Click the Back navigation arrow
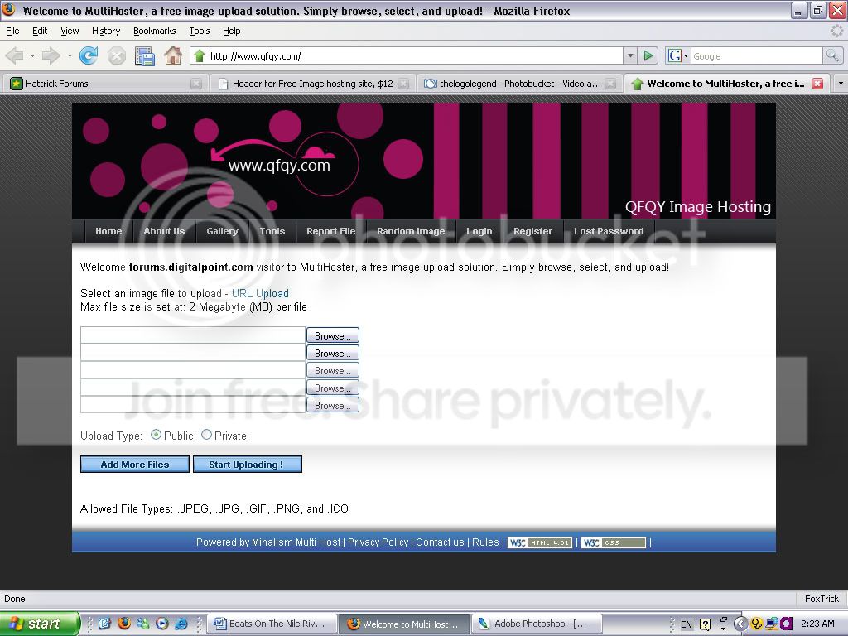Image resolution: width=848 pixels, height=636 pixels. pos(15,55)
